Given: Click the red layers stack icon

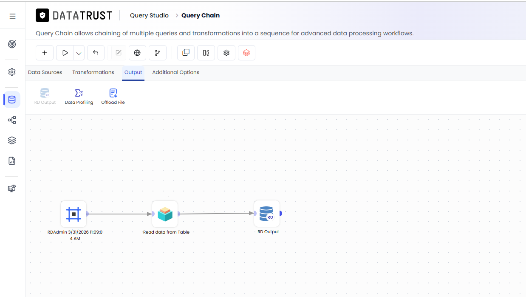Looking at the screenshot, I should click(246, 53).
